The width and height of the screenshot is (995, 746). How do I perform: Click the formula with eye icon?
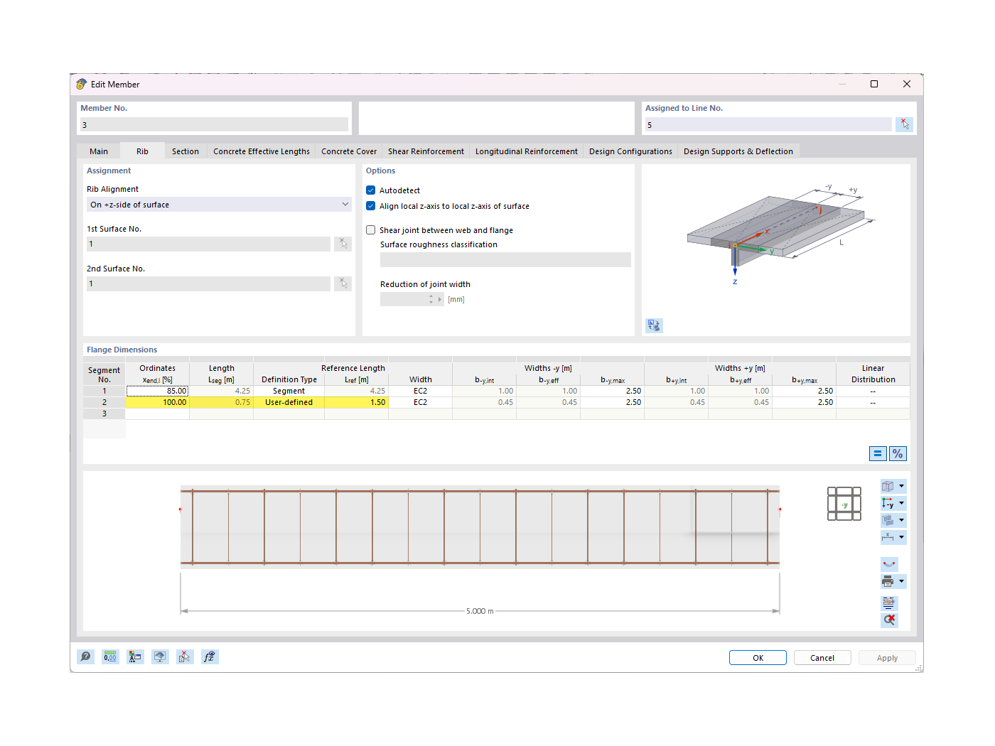[210, 656]
